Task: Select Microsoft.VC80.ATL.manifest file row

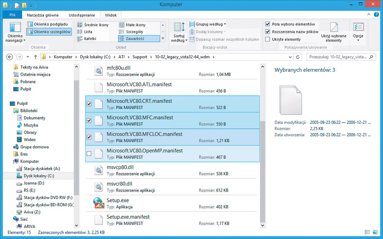Action: pos(172,88)
